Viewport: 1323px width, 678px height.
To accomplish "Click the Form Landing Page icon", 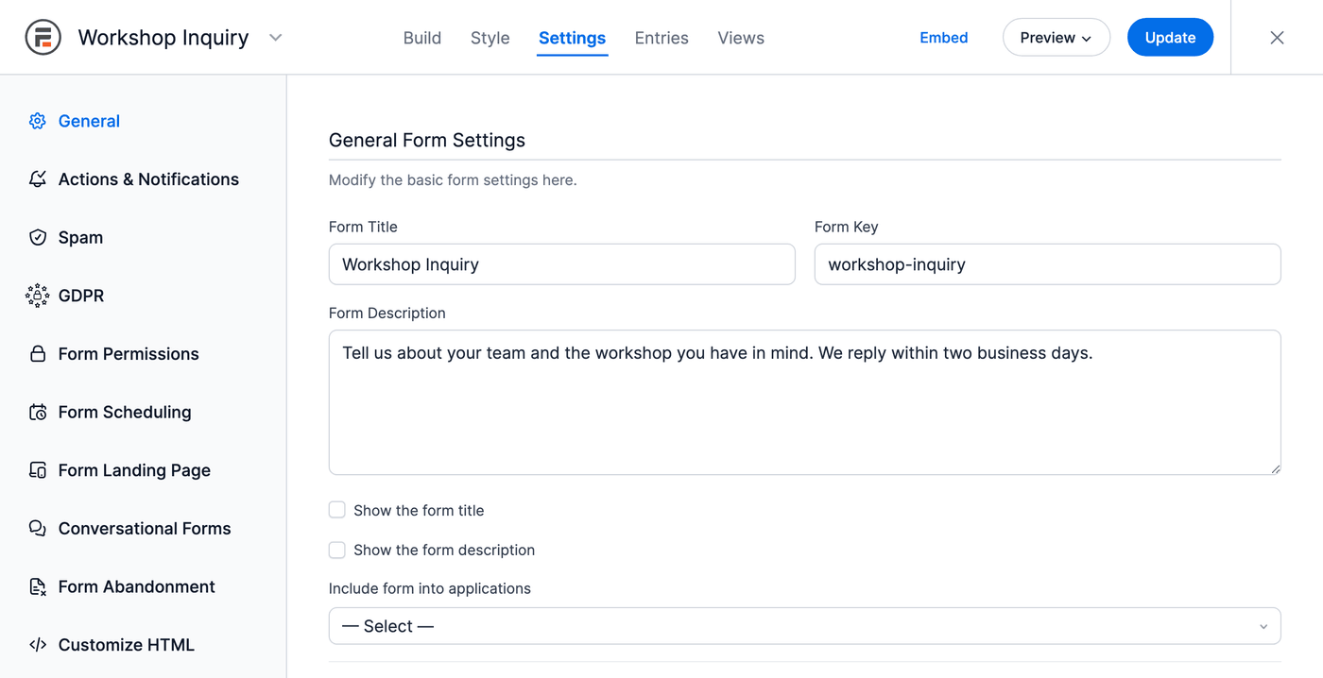I will tap(38, 470).
